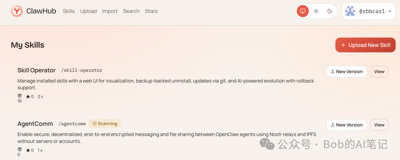This screenshot has width=400, height=160.
Task: Click the Skill Operator star icon
Action: point(28,97)
